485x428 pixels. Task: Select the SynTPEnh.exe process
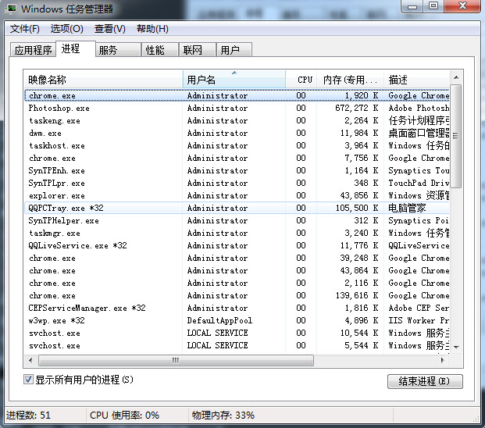(x=237, y=170)
